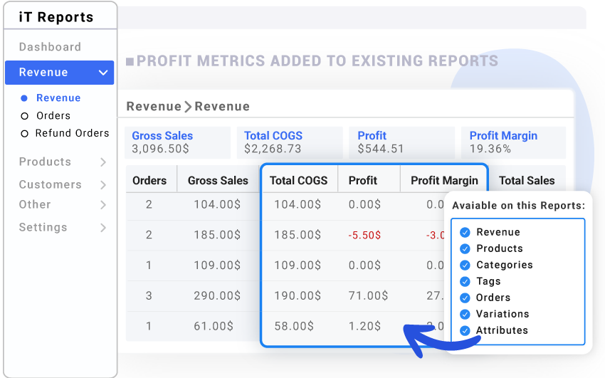Open the Customers sidebar menu

pyautogui.click(x=50, y=184)
